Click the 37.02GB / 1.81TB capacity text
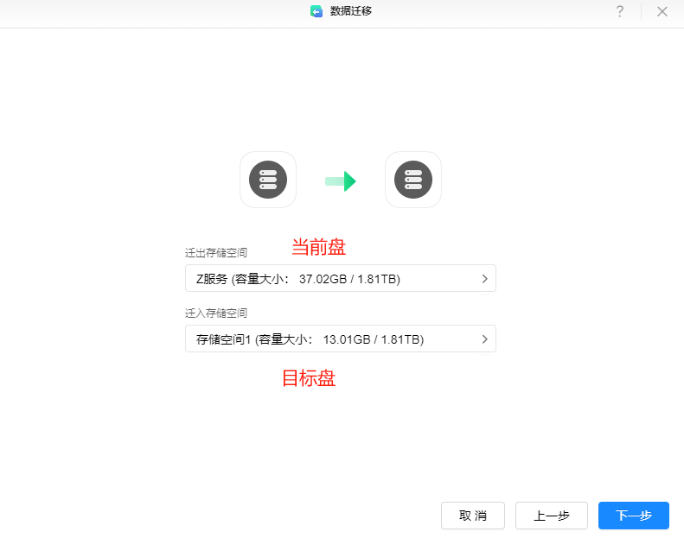684x538 pixels. click(348, 279)
